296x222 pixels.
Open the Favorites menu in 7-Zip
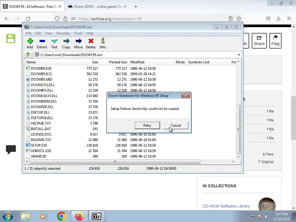(x=63, y=33)
